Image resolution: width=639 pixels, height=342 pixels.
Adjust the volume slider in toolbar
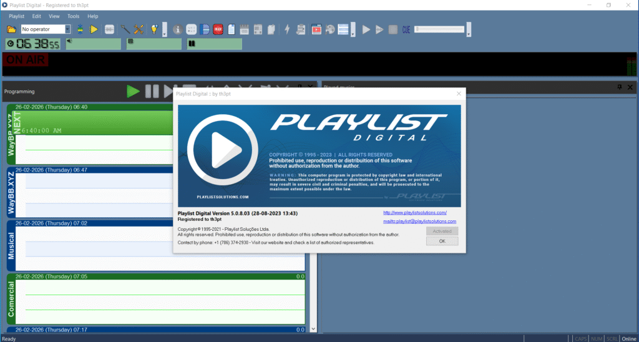tap(440, 29)
